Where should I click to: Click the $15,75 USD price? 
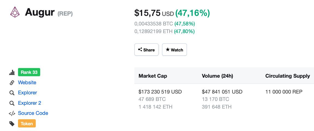pyautogui.click(x=154, y=13)
